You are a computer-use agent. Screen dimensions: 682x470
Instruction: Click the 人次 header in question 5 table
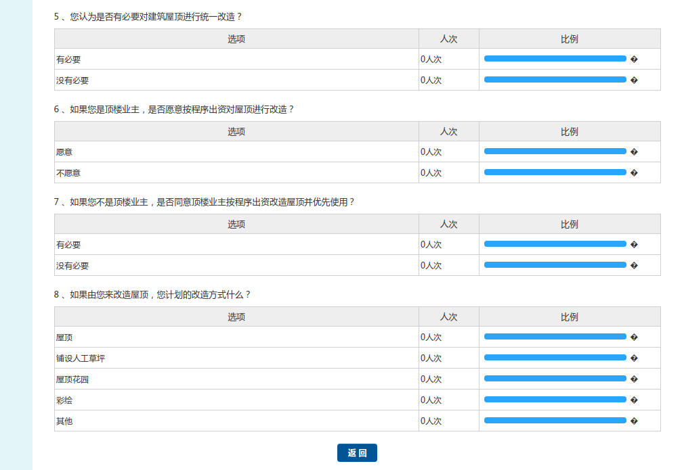coord(448,39)
